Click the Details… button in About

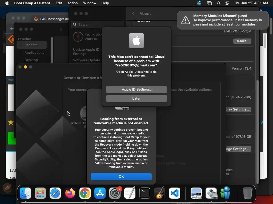pyautogui.click(x=242, y=41)
